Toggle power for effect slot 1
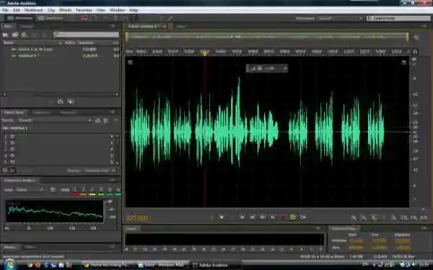433x270 pixels. pyautogui.click(x=12, y=136)
